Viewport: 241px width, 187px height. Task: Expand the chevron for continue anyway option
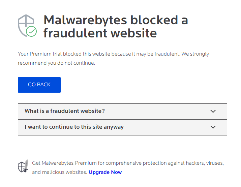(x=213, y=127)
